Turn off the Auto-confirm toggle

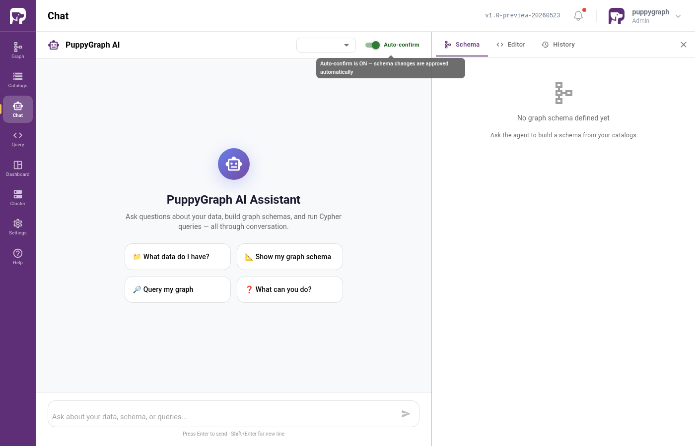click(372, 45)
